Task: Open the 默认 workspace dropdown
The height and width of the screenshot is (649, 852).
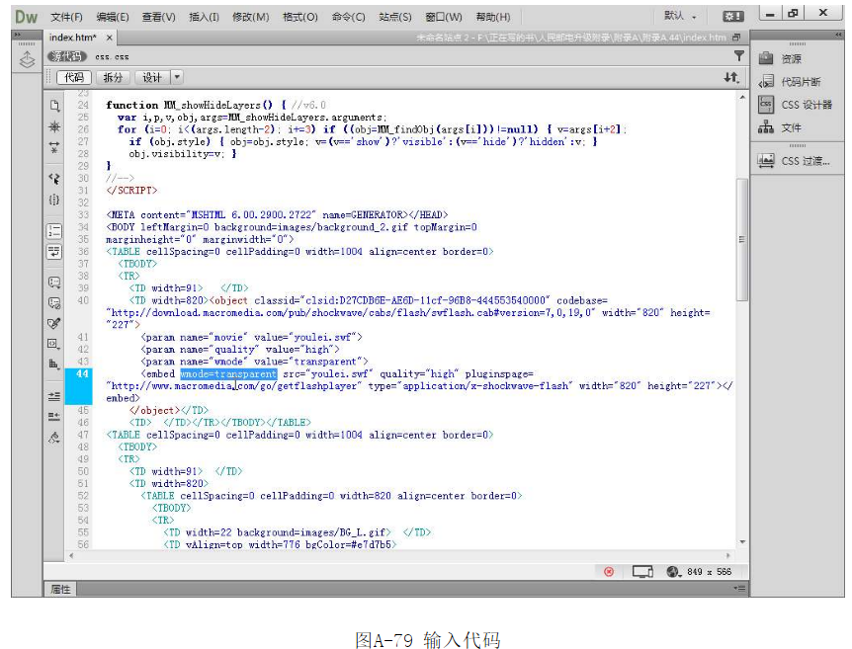Action: [680, 17]
